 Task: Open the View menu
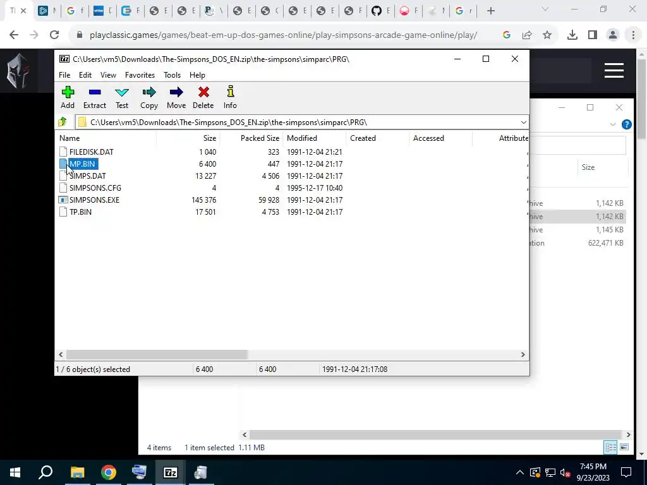click(108, 75)
